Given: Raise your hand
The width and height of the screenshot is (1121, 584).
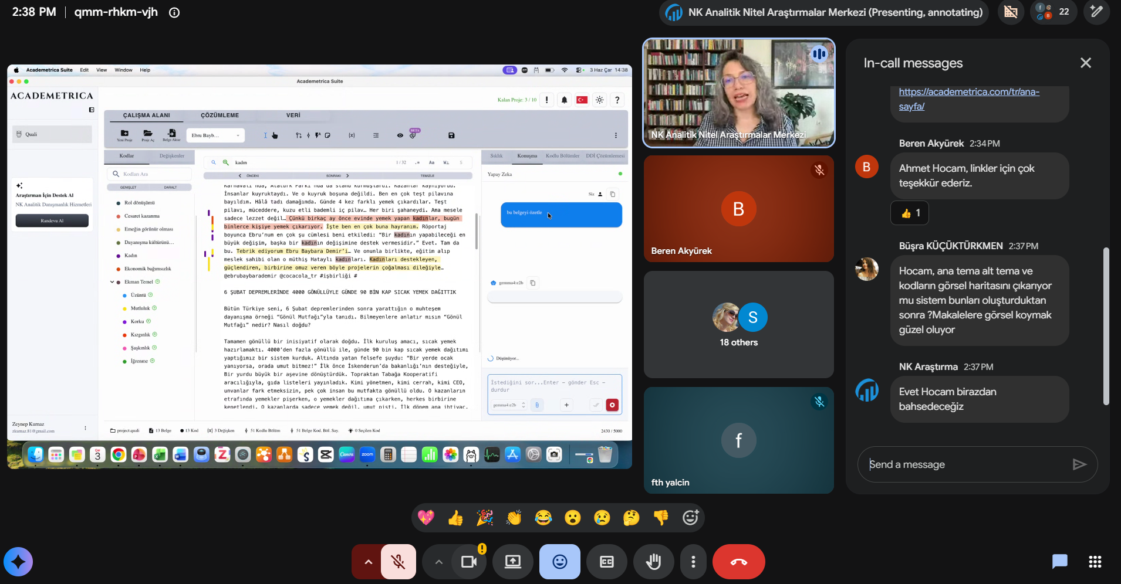Looking at the screenshot, I should (x=653, y=562).
